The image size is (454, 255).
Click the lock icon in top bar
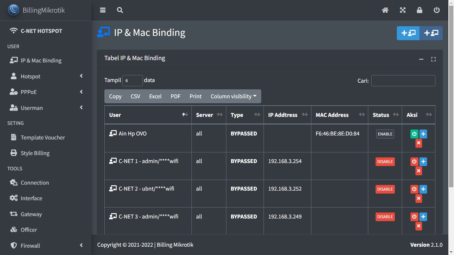click(x=419, y=10)
